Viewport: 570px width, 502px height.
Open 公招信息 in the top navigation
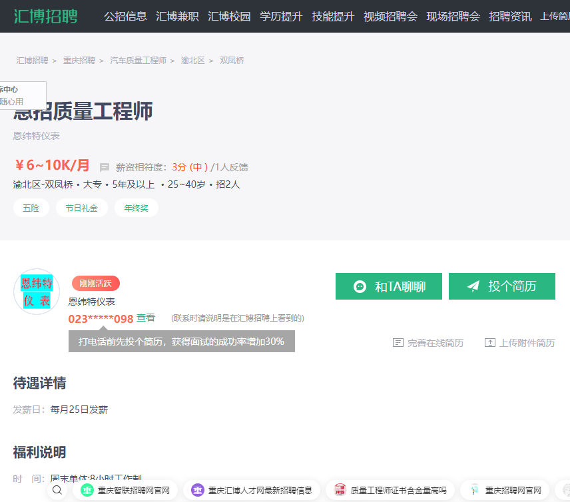[x=125, y=17]
